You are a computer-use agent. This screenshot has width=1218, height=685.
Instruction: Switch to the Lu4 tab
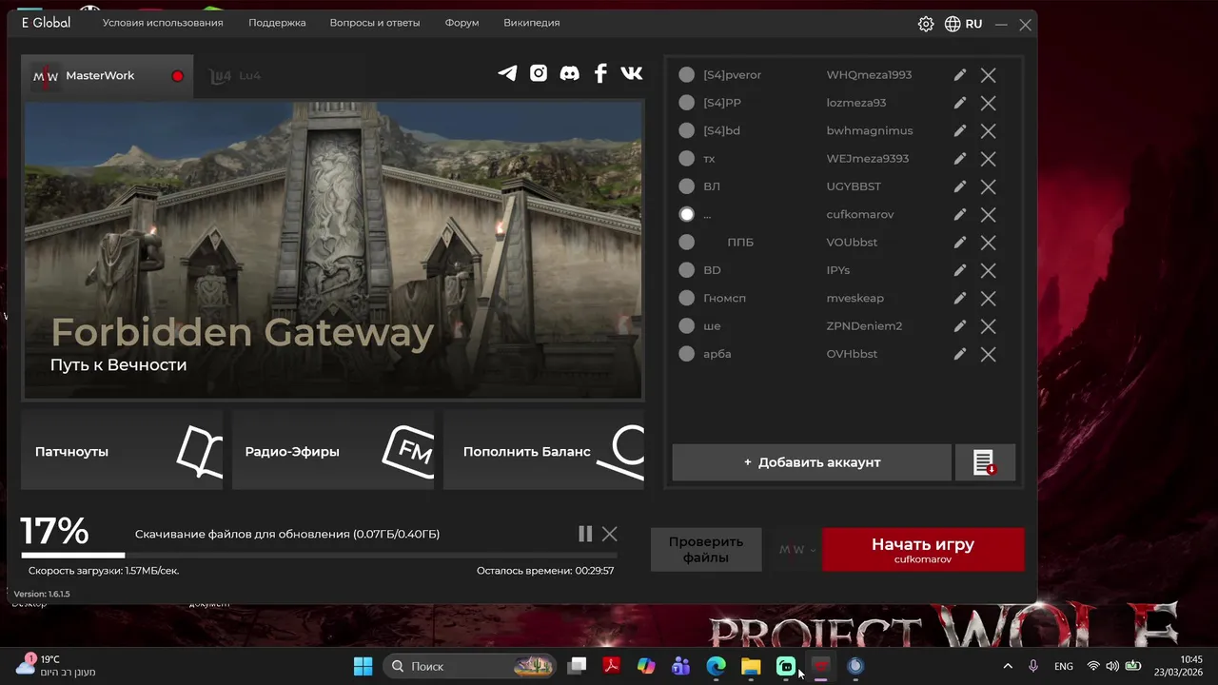[x=235, y=76]
